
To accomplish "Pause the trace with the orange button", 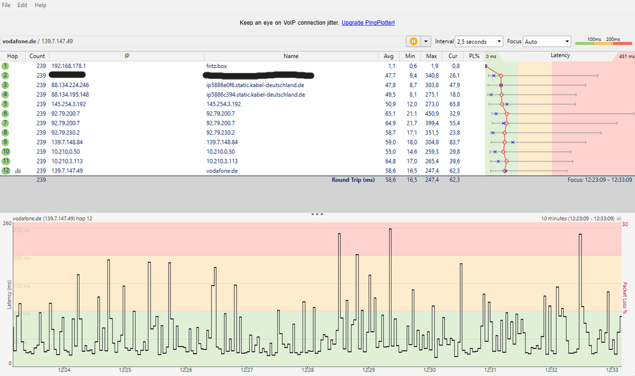I will [413, 41].
